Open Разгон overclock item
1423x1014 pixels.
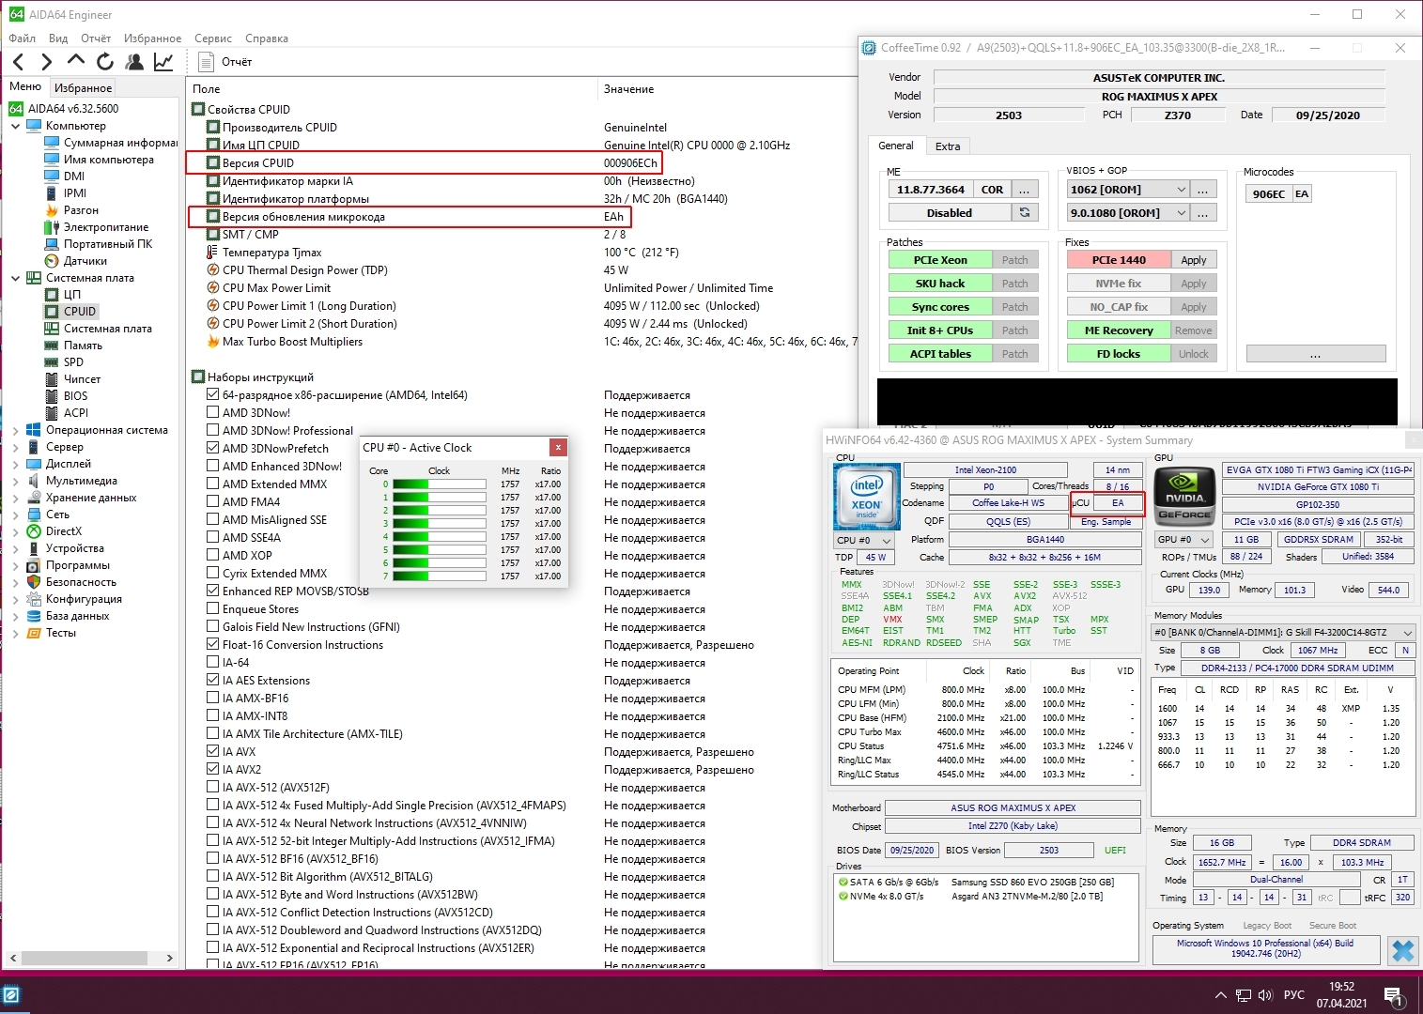click(81, 210)
